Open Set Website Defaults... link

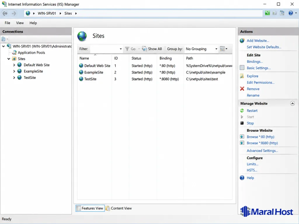pyautogui.click(x=264, y=47)
